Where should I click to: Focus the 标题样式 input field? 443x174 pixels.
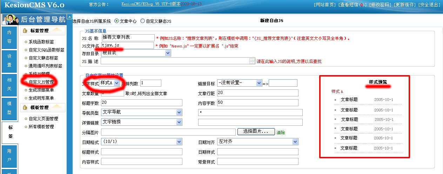(x=142, y=152)
